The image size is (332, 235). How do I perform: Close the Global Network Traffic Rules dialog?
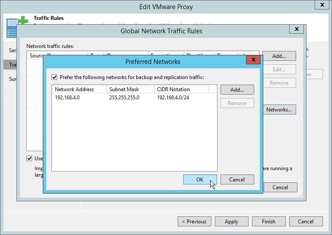tap(296, 29)
